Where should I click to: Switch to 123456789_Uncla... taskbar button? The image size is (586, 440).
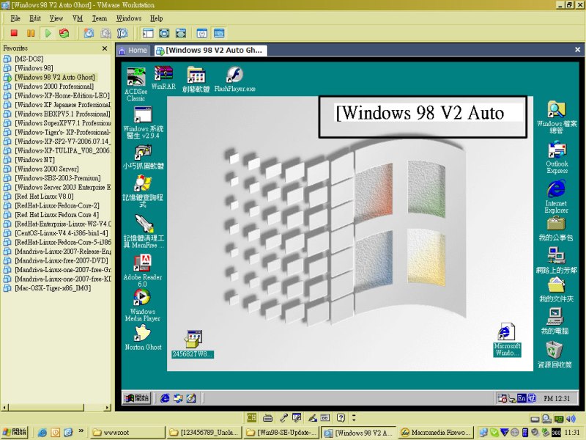click(x=204, y=433)
